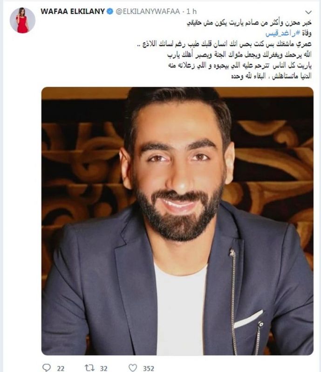Click the line beginning ياريت كل الناس
Viewport: 321px width, 372px height.
point(240,66)
